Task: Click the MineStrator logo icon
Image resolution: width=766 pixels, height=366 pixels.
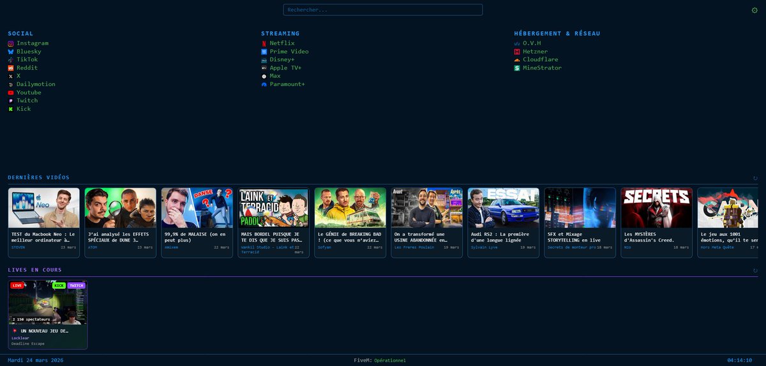Action: (x=517, y=68)
